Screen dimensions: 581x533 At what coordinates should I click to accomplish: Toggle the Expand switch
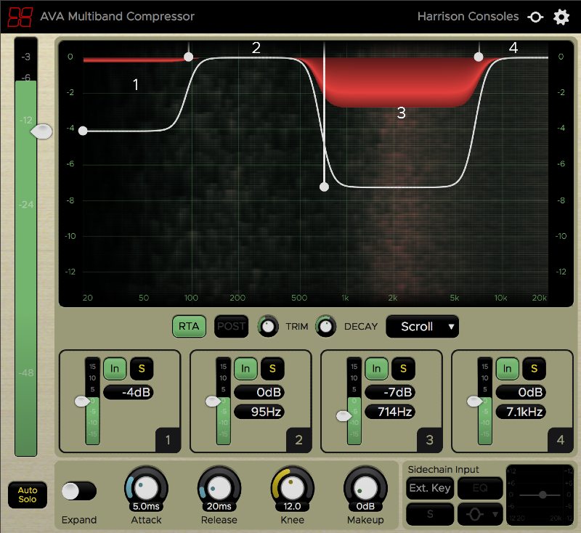point(80,492)
